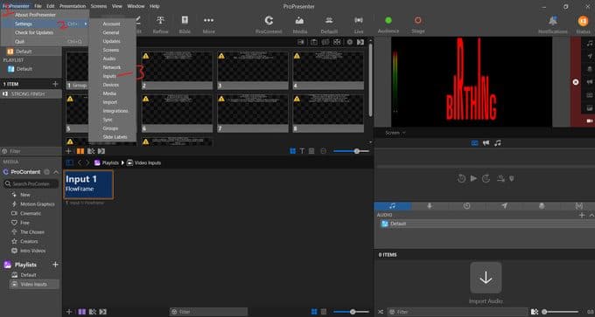Switch media bin to list view
Image resolution: width=595 pixels, height=317 pixels.
(324, 312)
